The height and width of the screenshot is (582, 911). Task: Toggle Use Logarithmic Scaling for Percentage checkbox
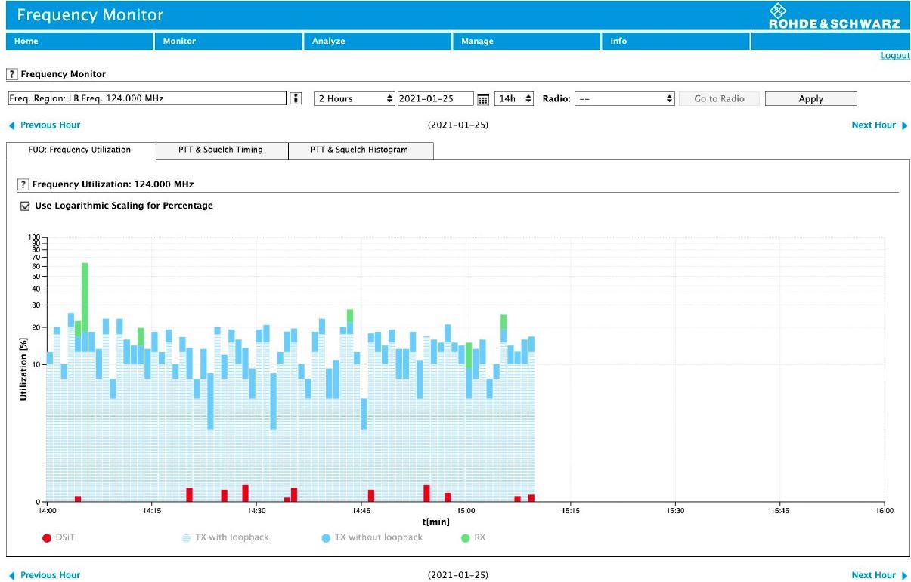[x=25, y=206]
